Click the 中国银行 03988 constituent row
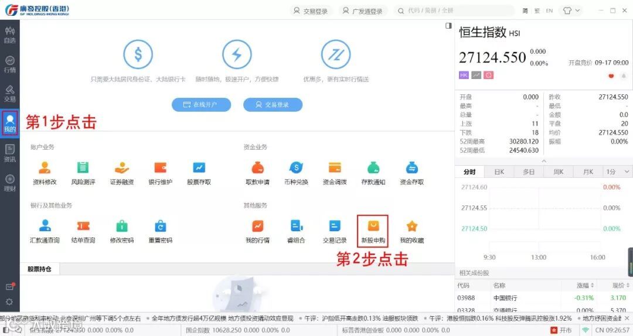The image size is (633, 336). tap(544, 298)
